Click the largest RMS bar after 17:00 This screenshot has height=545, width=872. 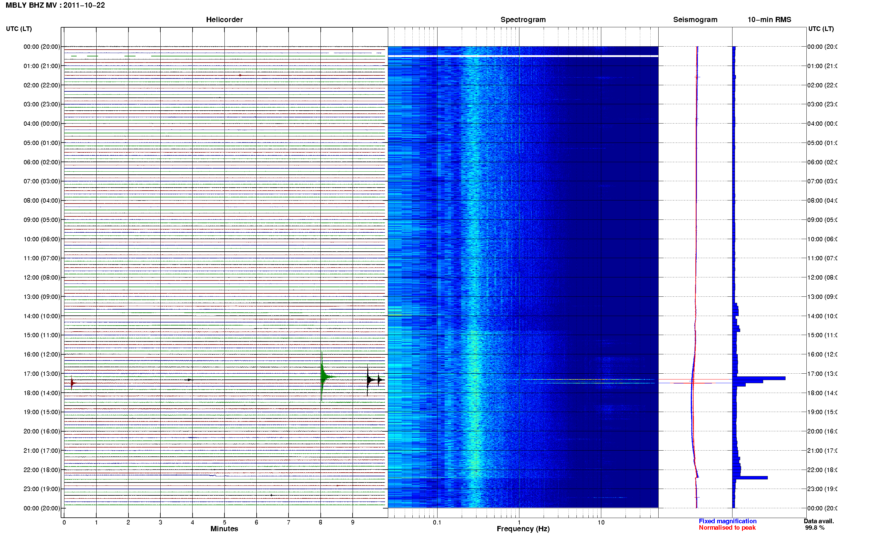[759, 378]
